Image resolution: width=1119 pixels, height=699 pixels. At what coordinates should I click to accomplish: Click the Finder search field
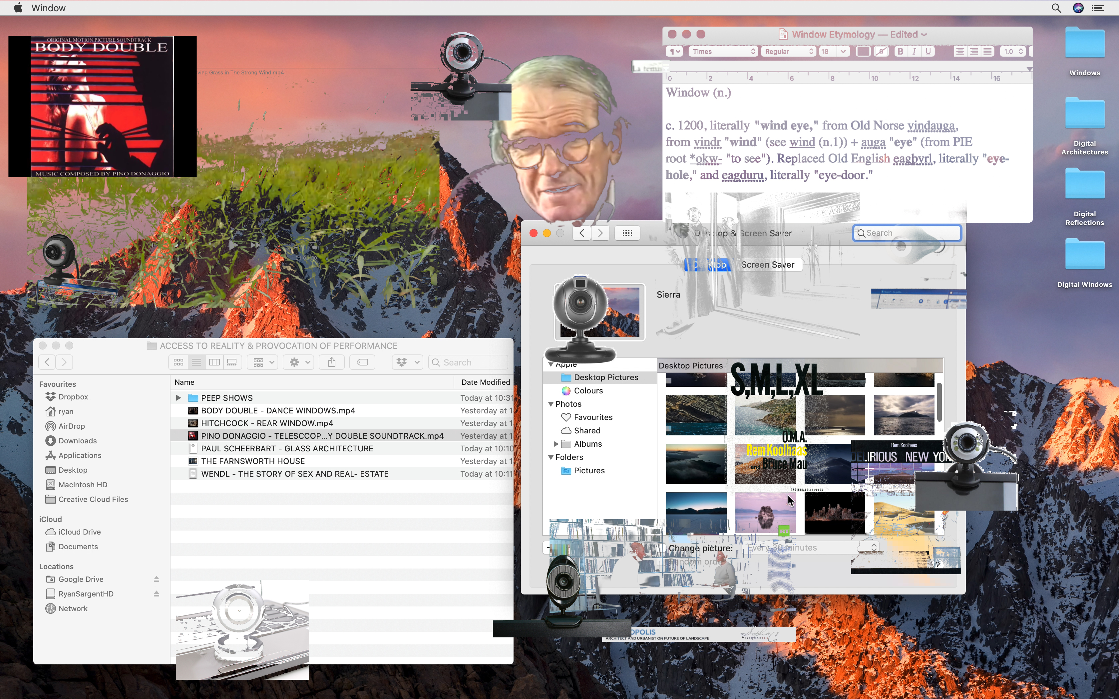click(468, 362)
